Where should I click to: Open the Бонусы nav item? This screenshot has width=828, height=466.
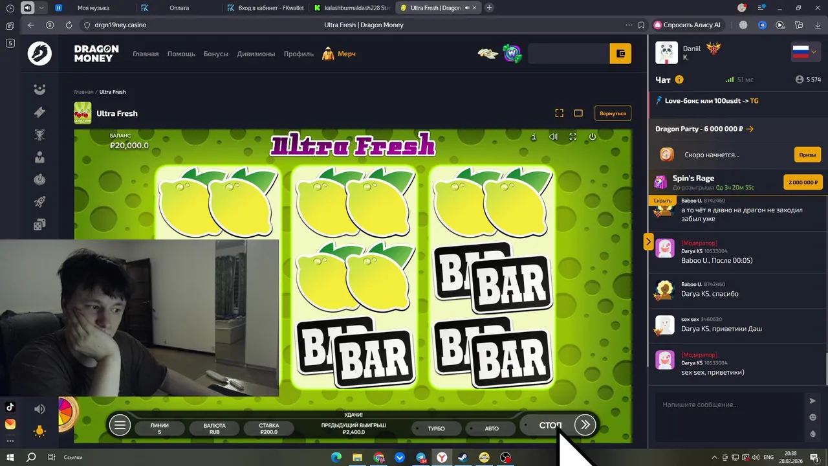(x=216, y=54)
